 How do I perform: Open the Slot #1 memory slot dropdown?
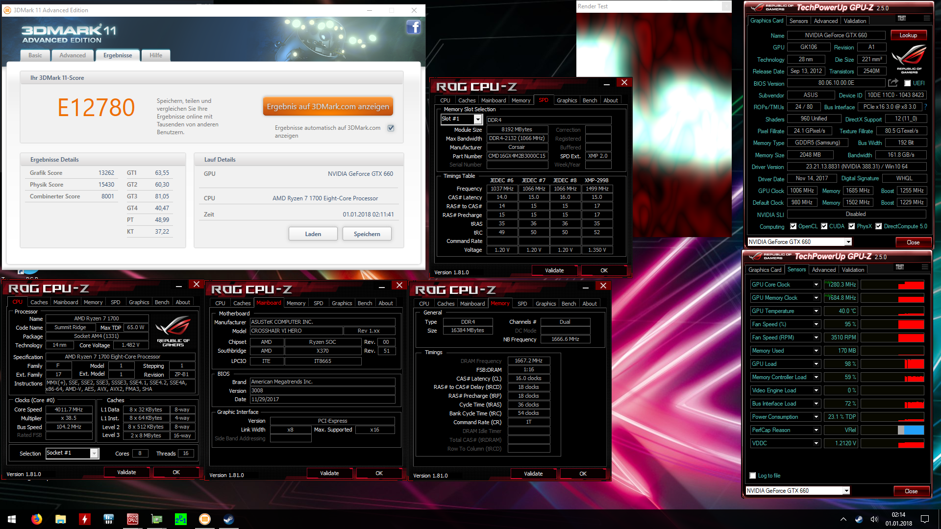click(477, 119)
